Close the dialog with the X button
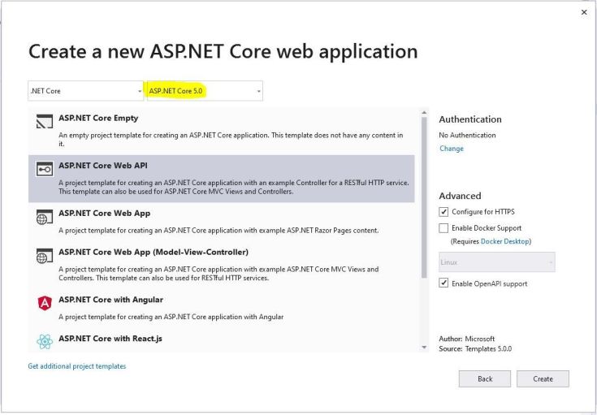 pyautogui.click(x=584, y=12)
